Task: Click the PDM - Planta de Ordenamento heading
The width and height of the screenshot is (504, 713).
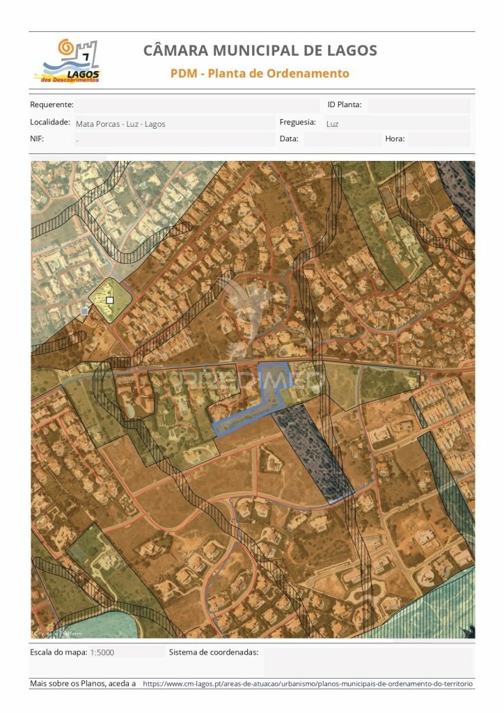Action: (x=260, y=74)
